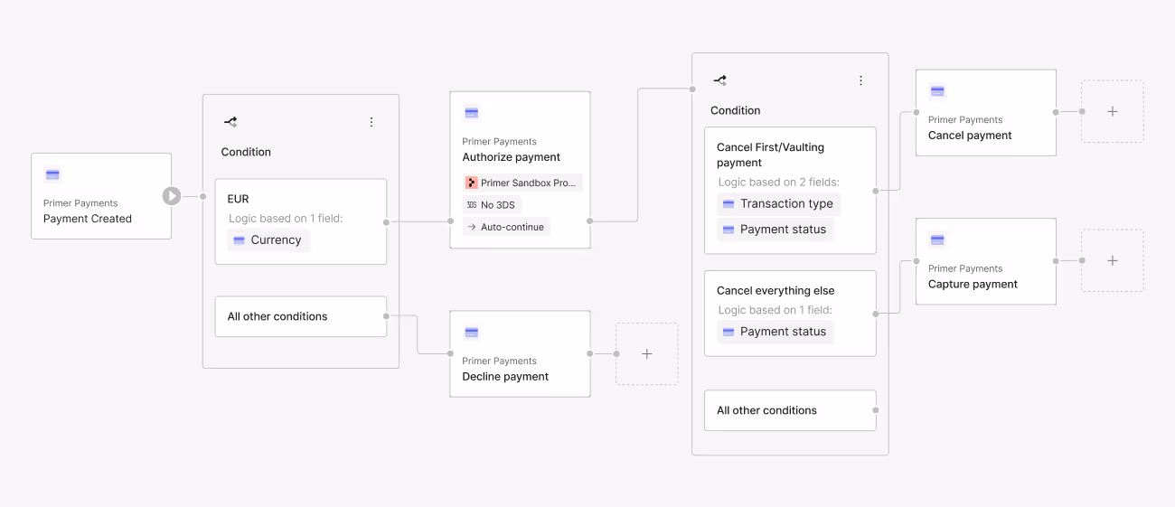
Task: Select the Cancel everything else branch
Action: pyautogui.click(x=790, y=314)
